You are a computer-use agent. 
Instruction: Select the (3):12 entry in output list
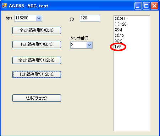point(120,36)
